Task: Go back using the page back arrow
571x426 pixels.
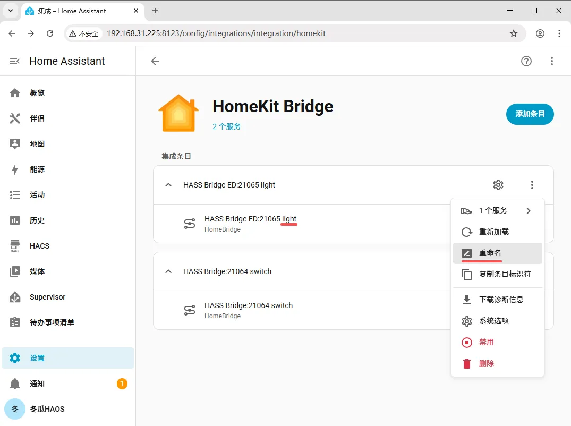Action: (x=156, y=61)
